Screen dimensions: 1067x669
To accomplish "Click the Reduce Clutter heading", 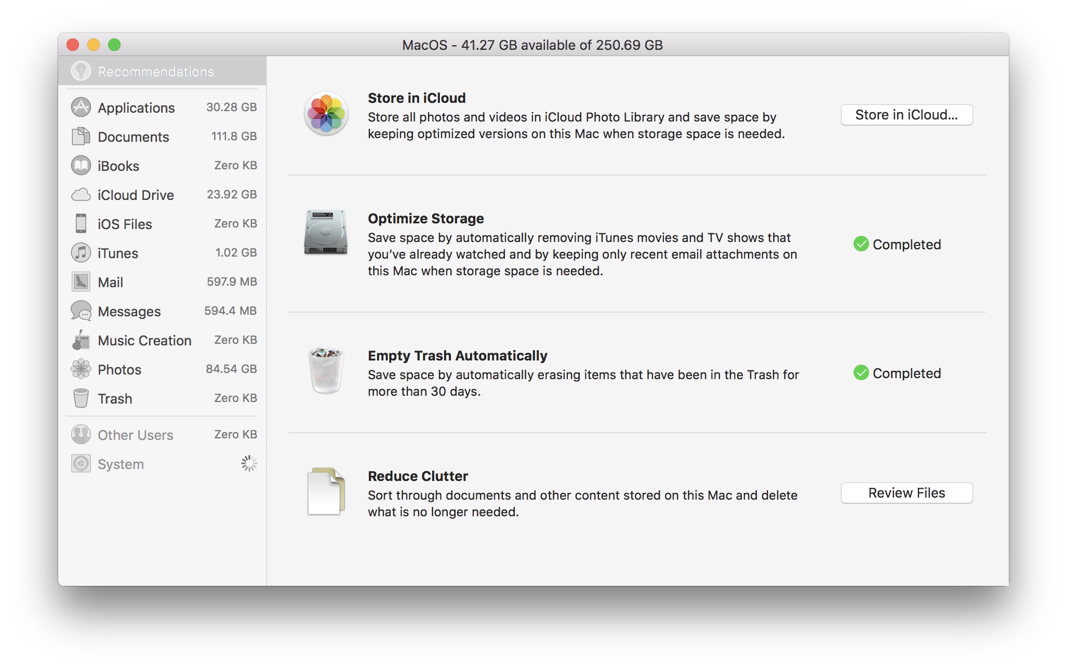I will click(418, 476).
